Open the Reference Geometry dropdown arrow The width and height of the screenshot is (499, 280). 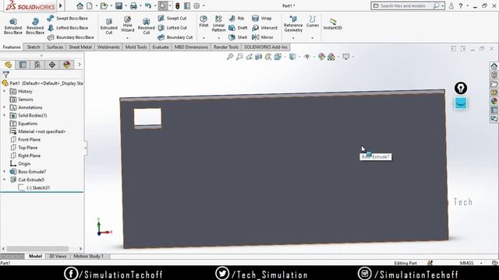[293, 38]
